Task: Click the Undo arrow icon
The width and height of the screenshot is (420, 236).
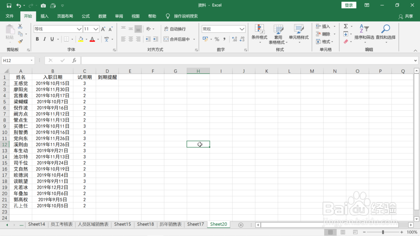Action: (x=18, y=5)
